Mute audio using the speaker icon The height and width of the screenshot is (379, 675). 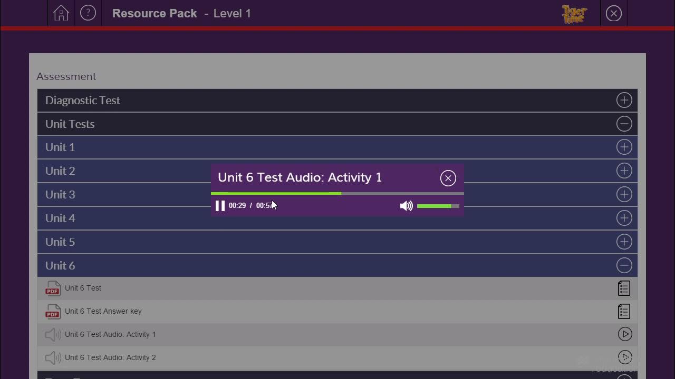[406, 206]
